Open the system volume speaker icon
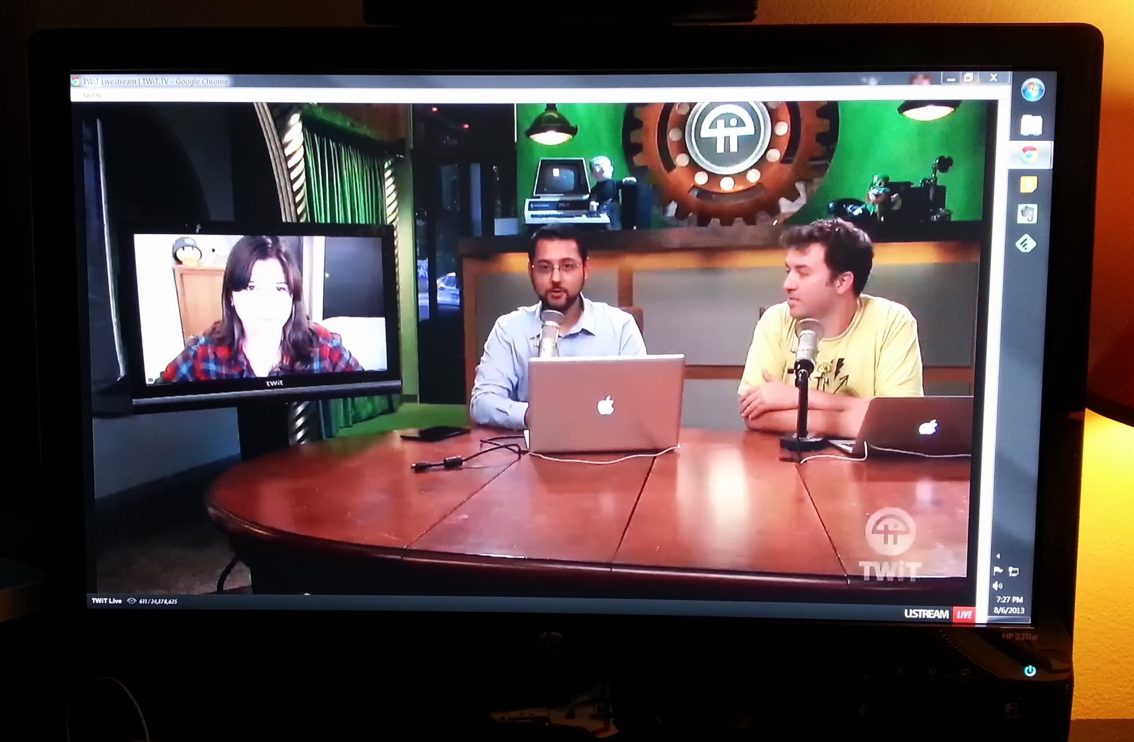The image size is (1134, 742). [x=998, y=586]
